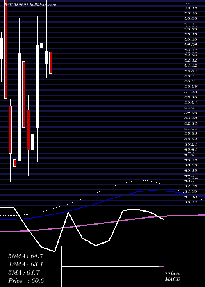This screenshot has height=287, width=205.
Task: Select the Price : 60.6 label
Action: coord(26,281)
